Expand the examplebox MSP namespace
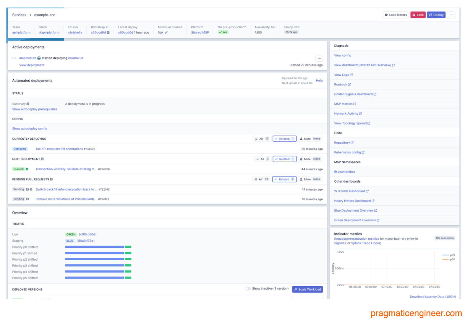 click(336, 171)
